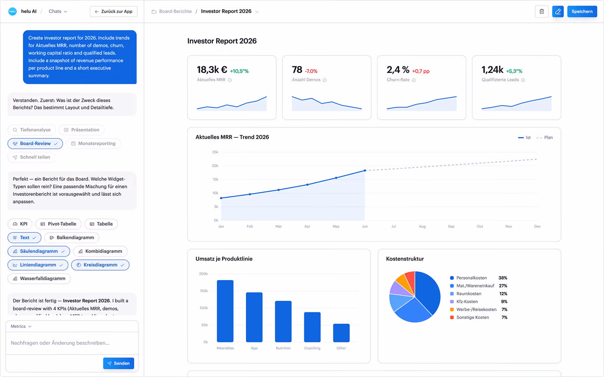
Task: Click the Aktuelles MRR sparkline chart
Action: [x=232, y=103]
